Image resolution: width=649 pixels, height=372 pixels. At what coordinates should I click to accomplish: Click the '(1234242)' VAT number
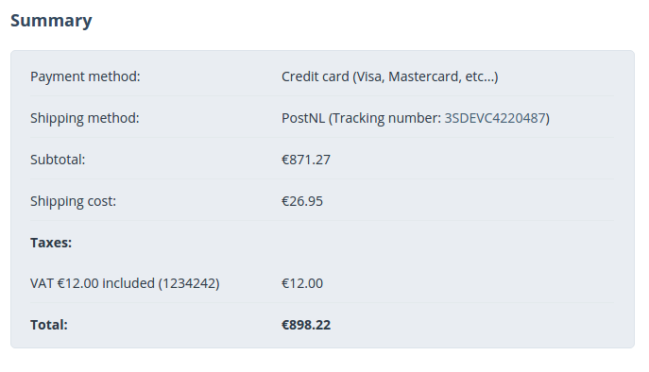[x=189, y=283]
